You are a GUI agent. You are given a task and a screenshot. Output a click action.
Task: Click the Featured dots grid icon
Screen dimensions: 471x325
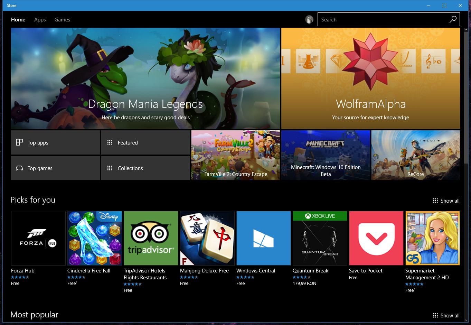pyautogui.click(x=110, y=142)
